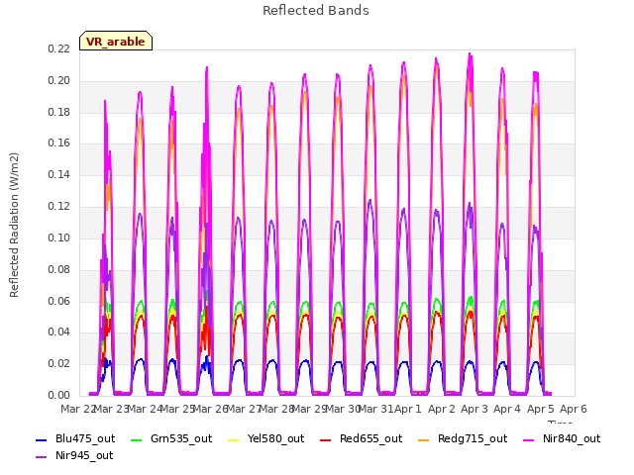The height and width of the screenshot is (475, 634).
Task: Toggle the Blu475_out legend entry
Action: 75,438
